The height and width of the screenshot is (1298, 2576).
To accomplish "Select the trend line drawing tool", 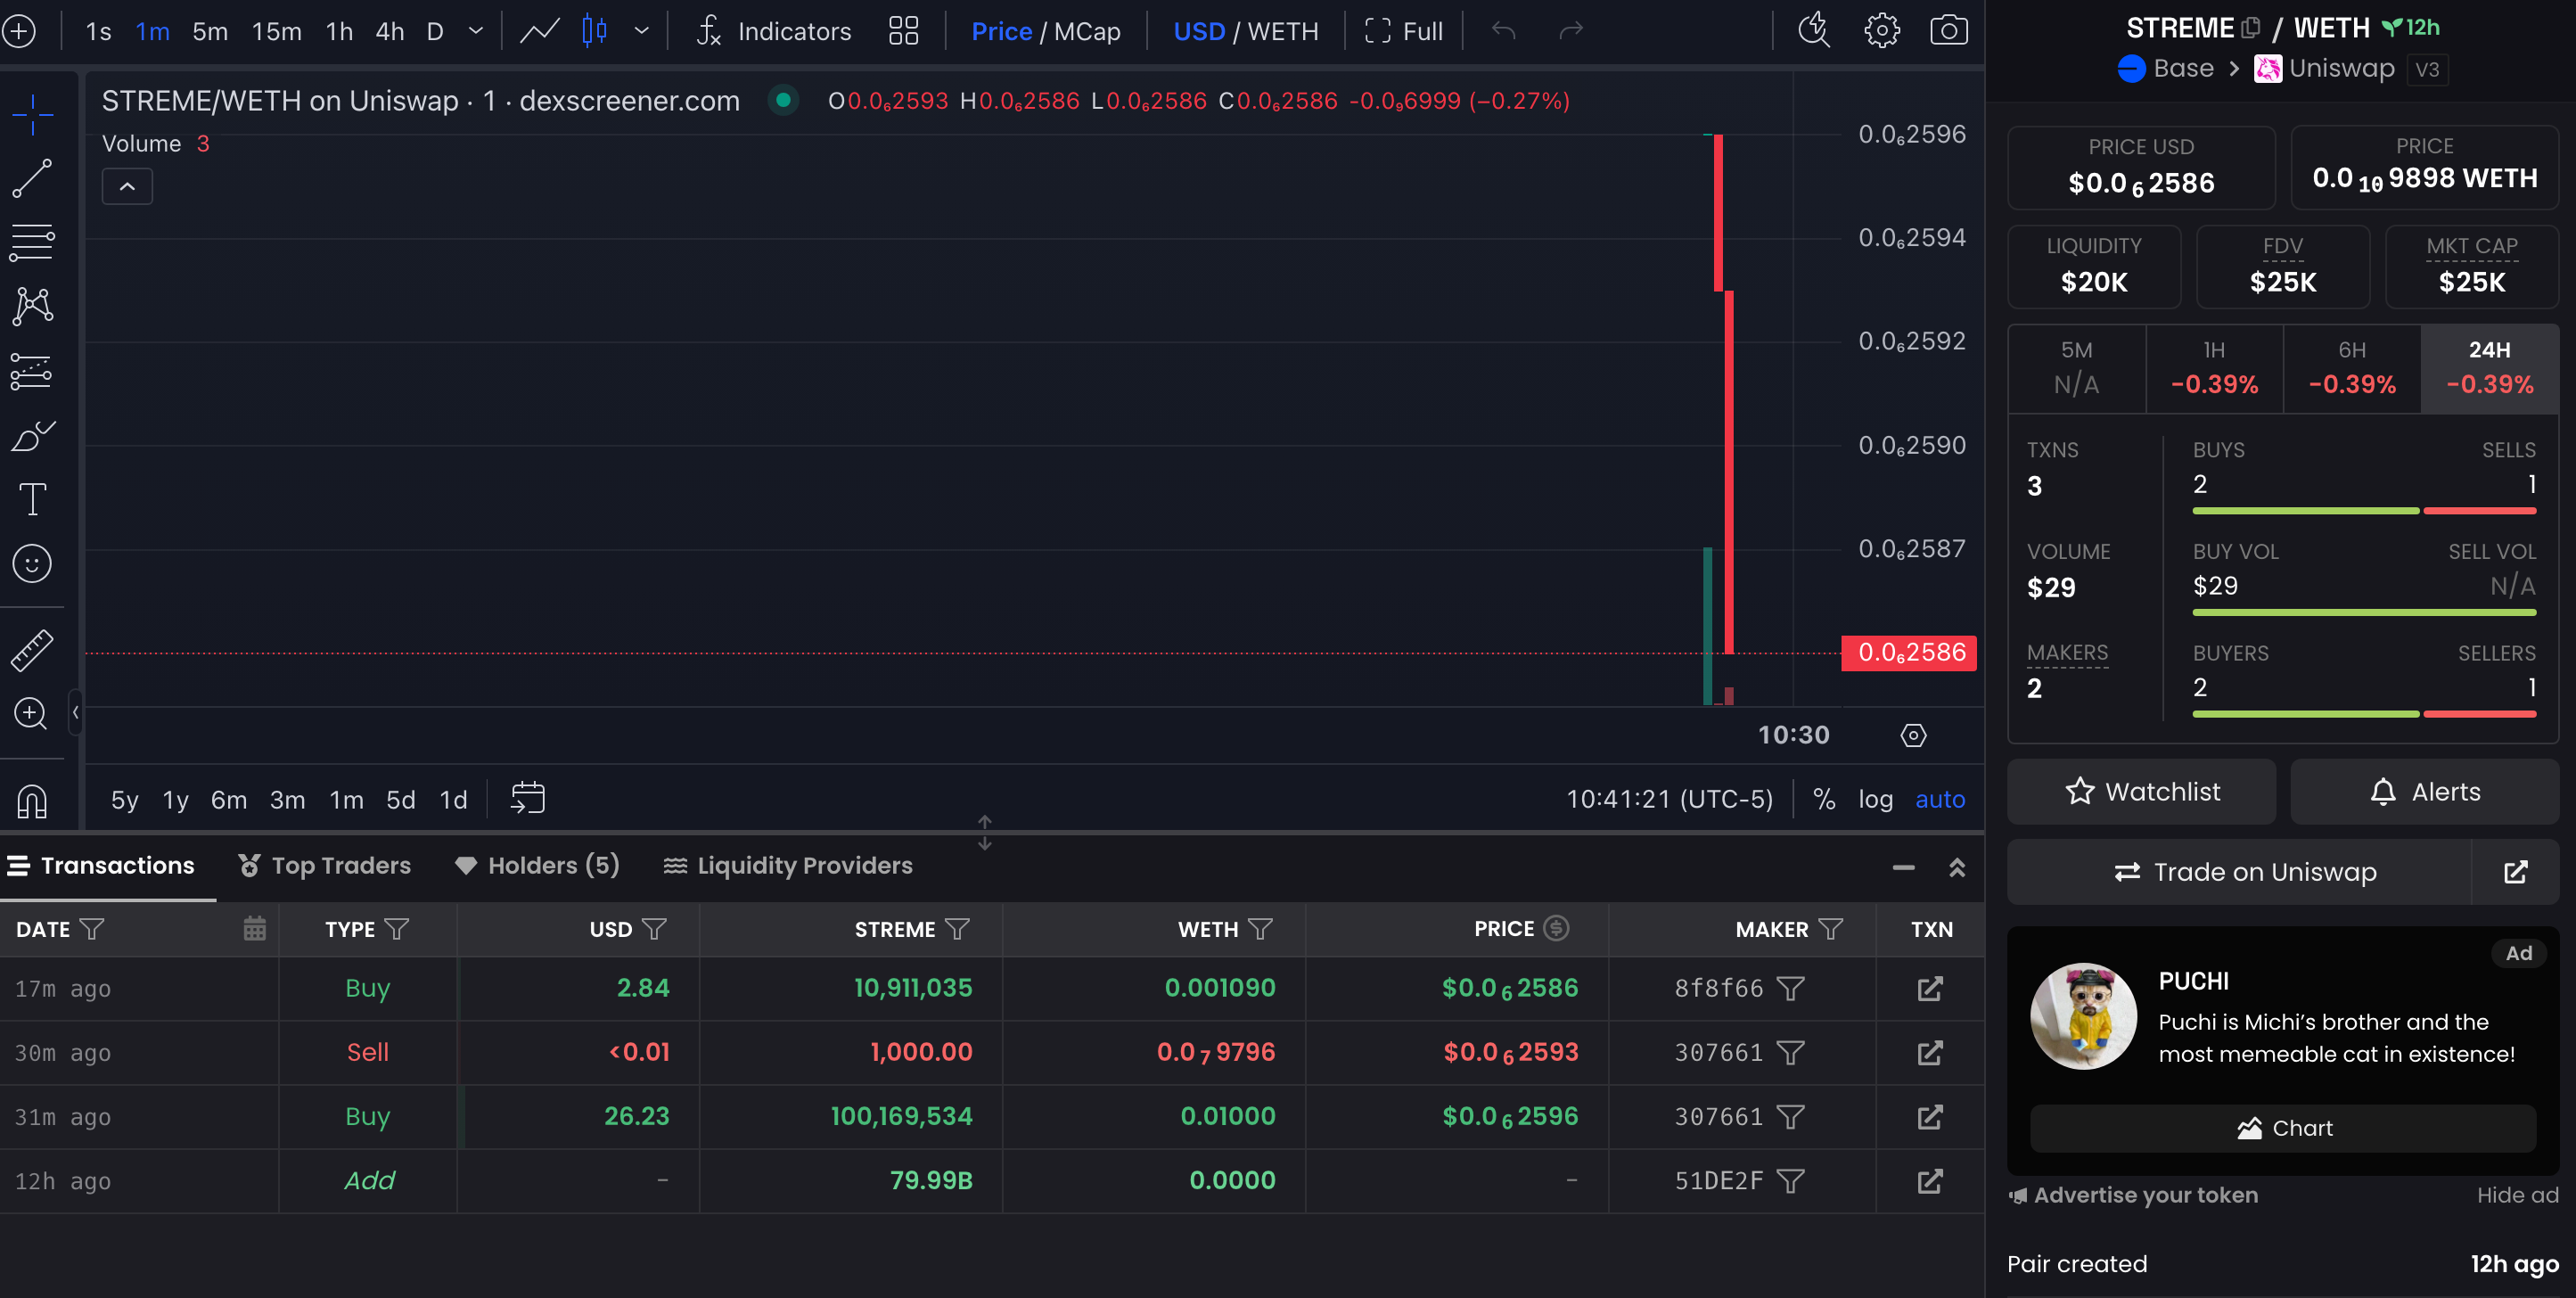I will (32, 179).
